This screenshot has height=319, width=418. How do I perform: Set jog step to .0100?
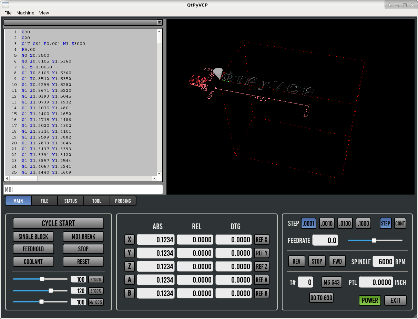345,223
